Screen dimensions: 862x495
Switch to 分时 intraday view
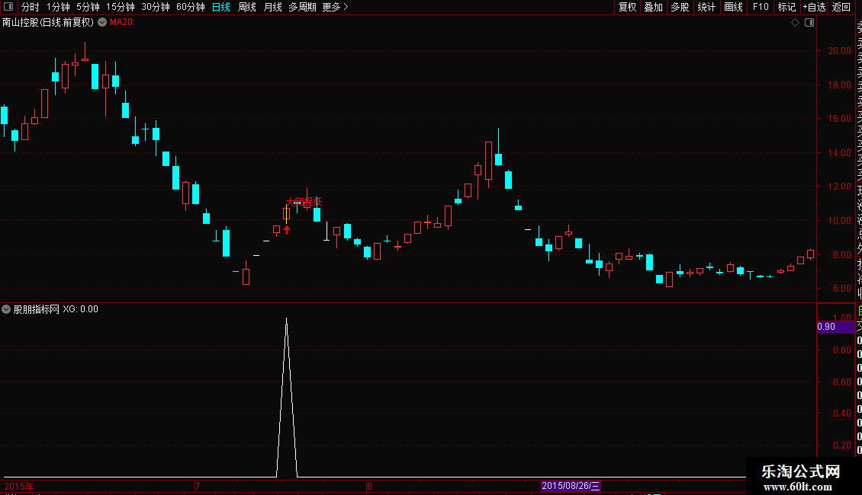tap(31, 7)
